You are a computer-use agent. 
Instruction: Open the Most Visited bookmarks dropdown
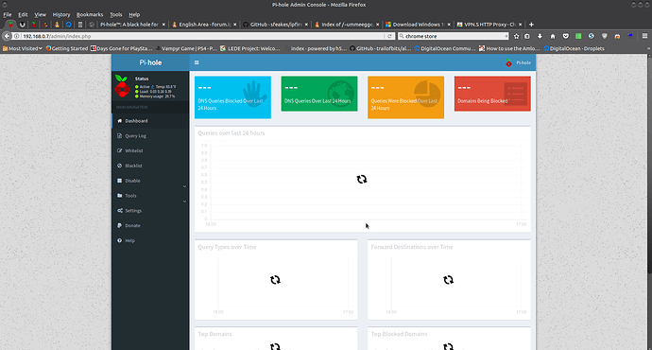[x=23, y=48]
